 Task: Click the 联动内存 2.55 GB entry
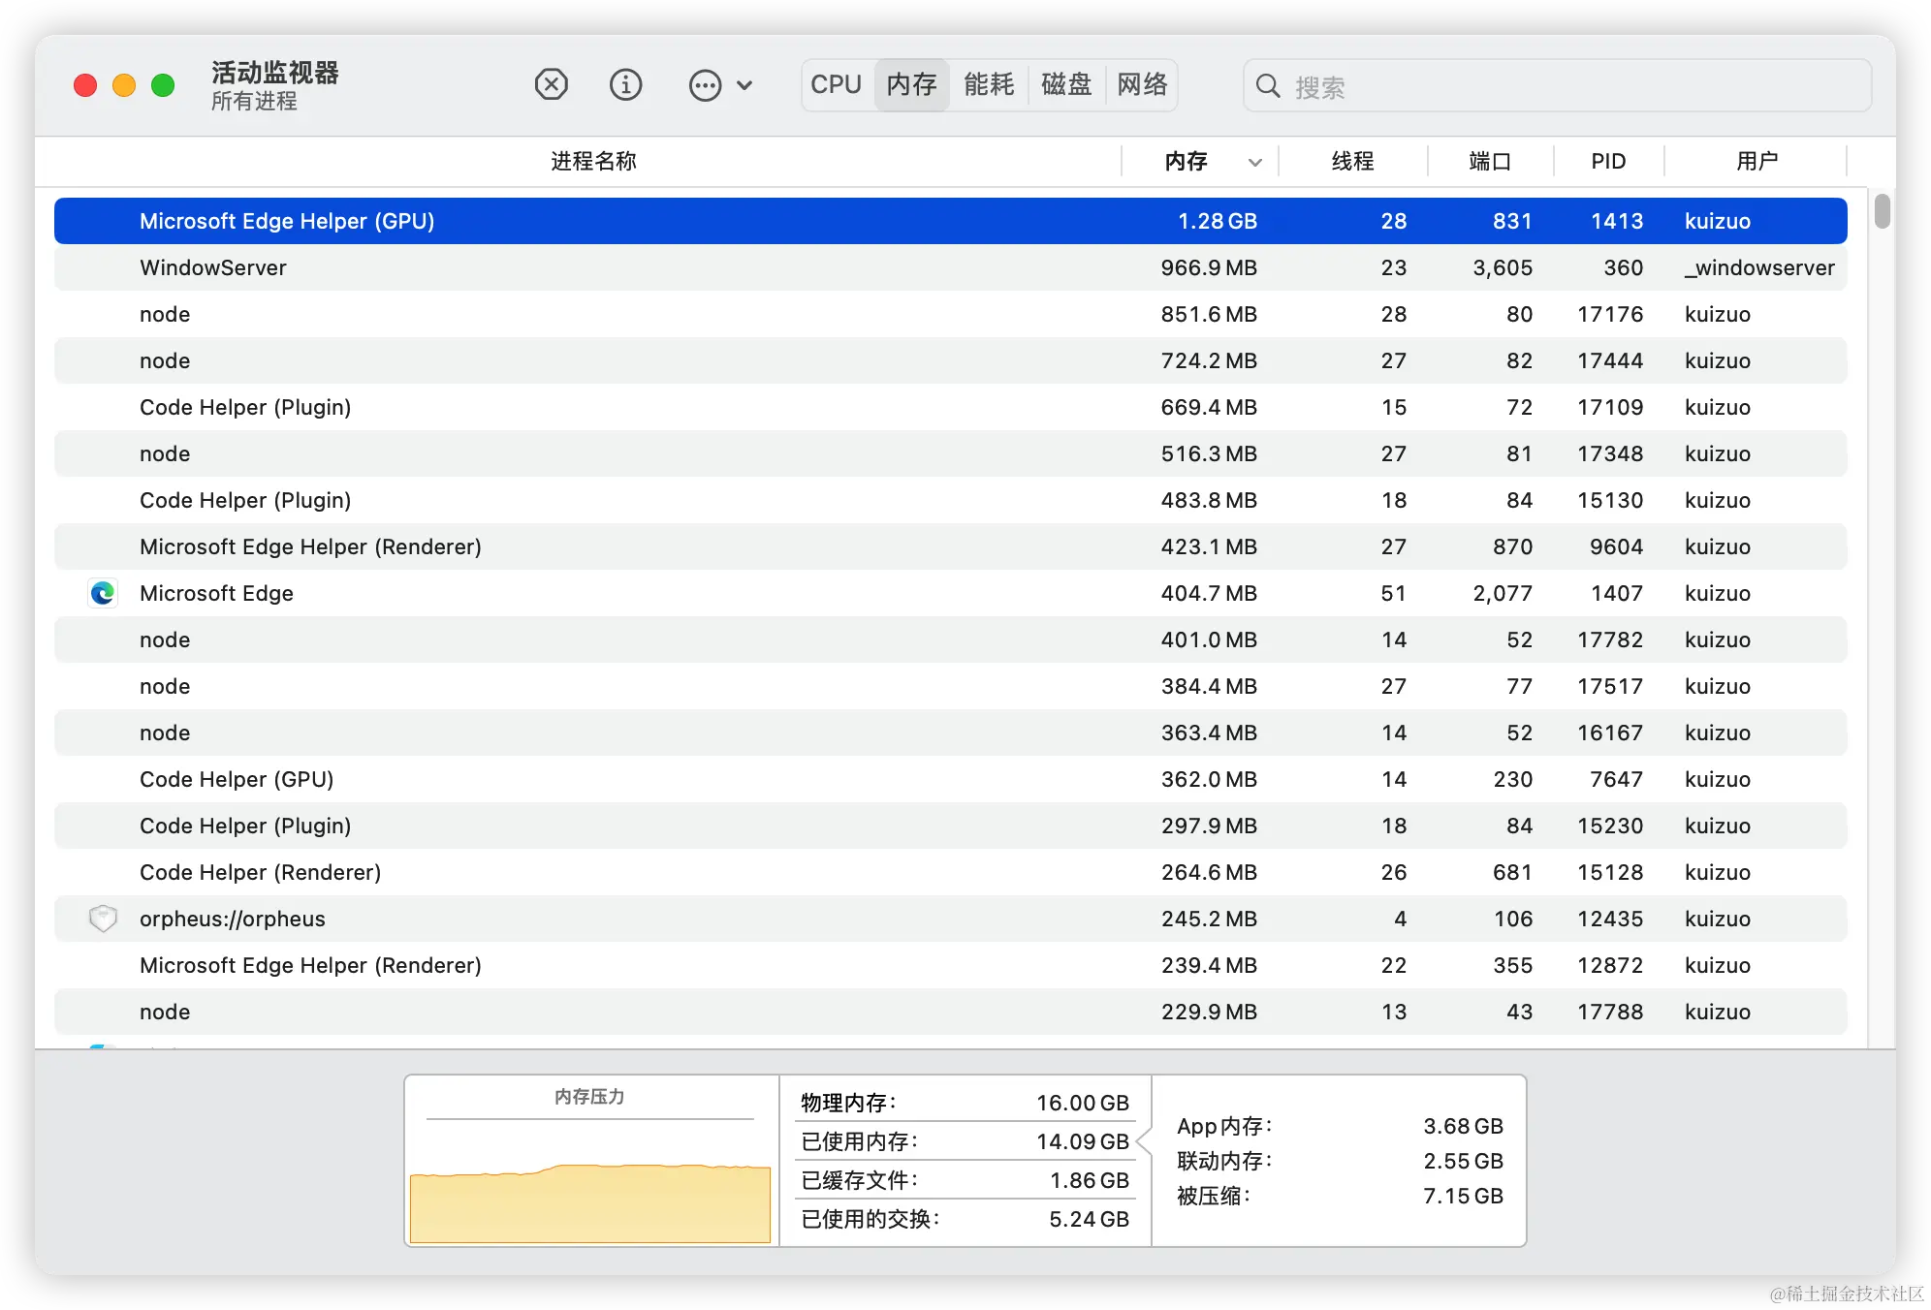1340,1161
